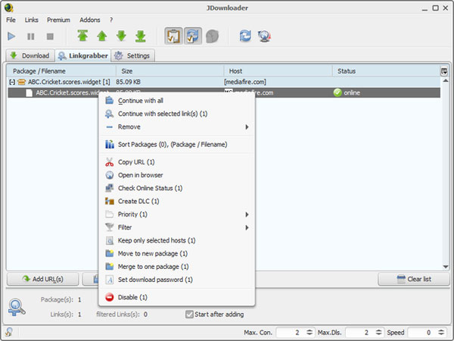Screen dimensions: 454x341
Task: Collapse the ABC.Cricket.scores.widget package
Action: pos(12,81)
